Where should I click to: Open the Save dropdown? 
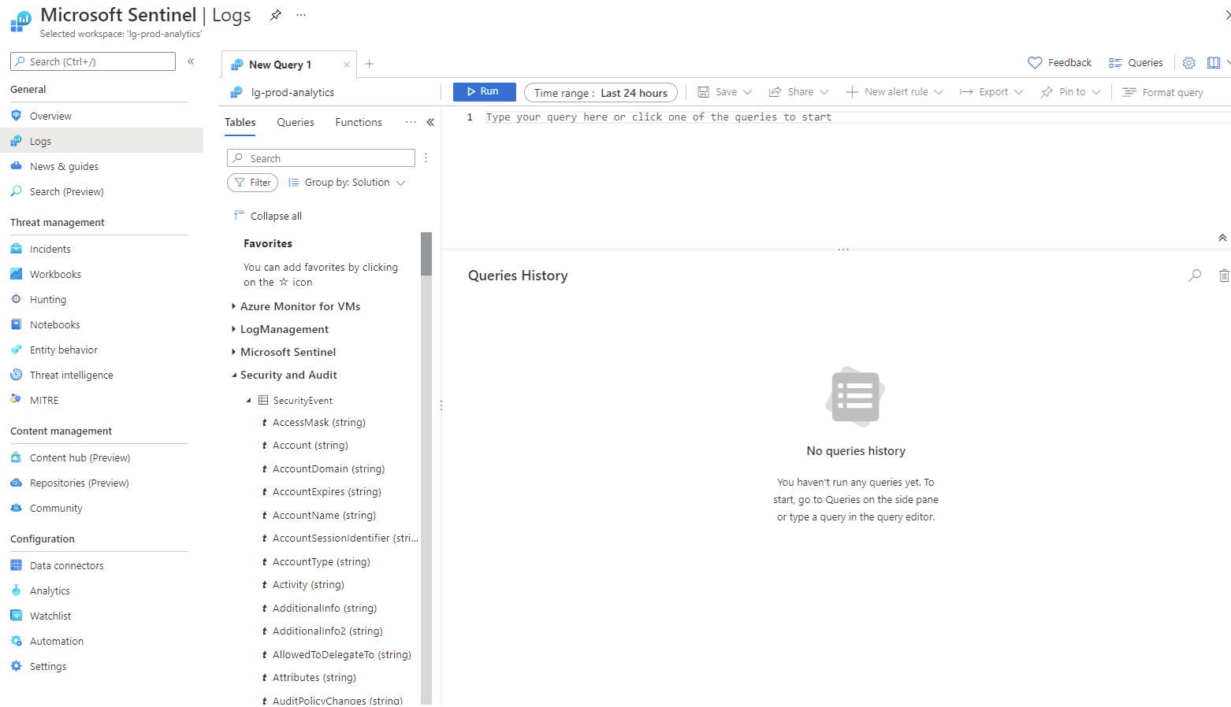tap(725, 92)
